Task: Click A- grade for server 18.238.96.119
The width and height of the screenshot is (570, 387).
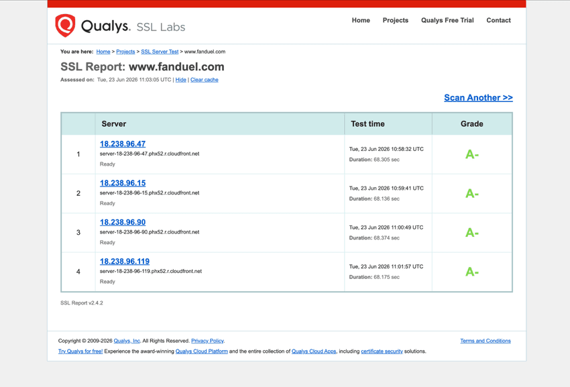Action: point(472,272)
